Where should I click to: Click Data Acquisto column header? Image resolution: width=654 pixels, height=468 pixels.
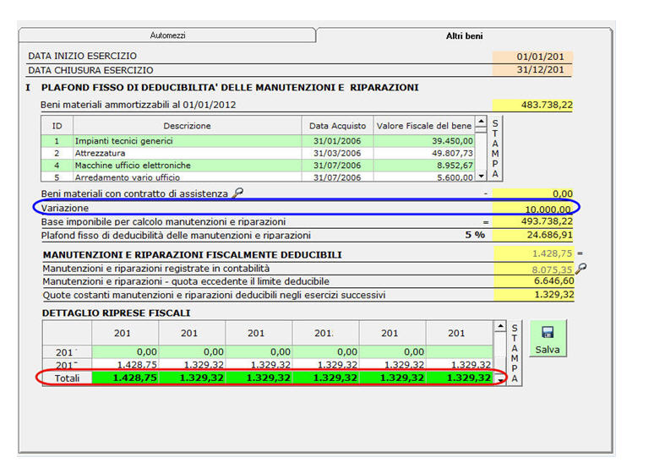(x=337, y=126)
